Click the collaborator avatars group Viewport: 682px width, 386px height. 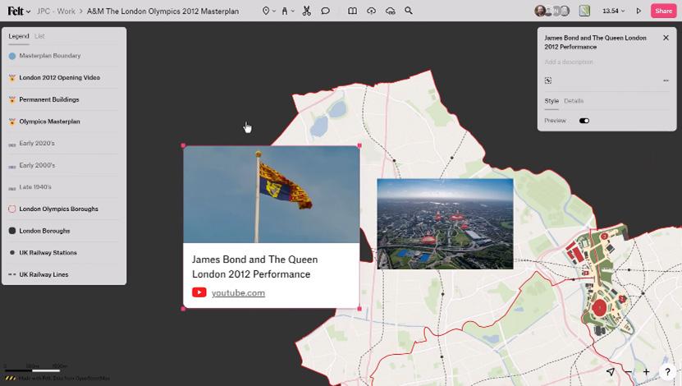click(x=552, y=11)
